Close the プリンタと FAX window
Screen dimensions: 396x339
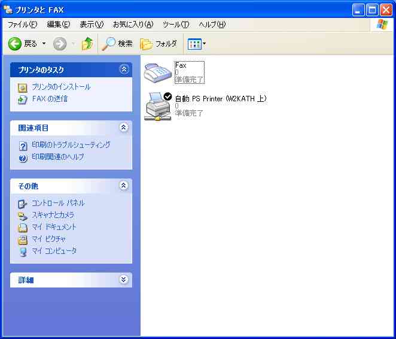coord(386,10)
